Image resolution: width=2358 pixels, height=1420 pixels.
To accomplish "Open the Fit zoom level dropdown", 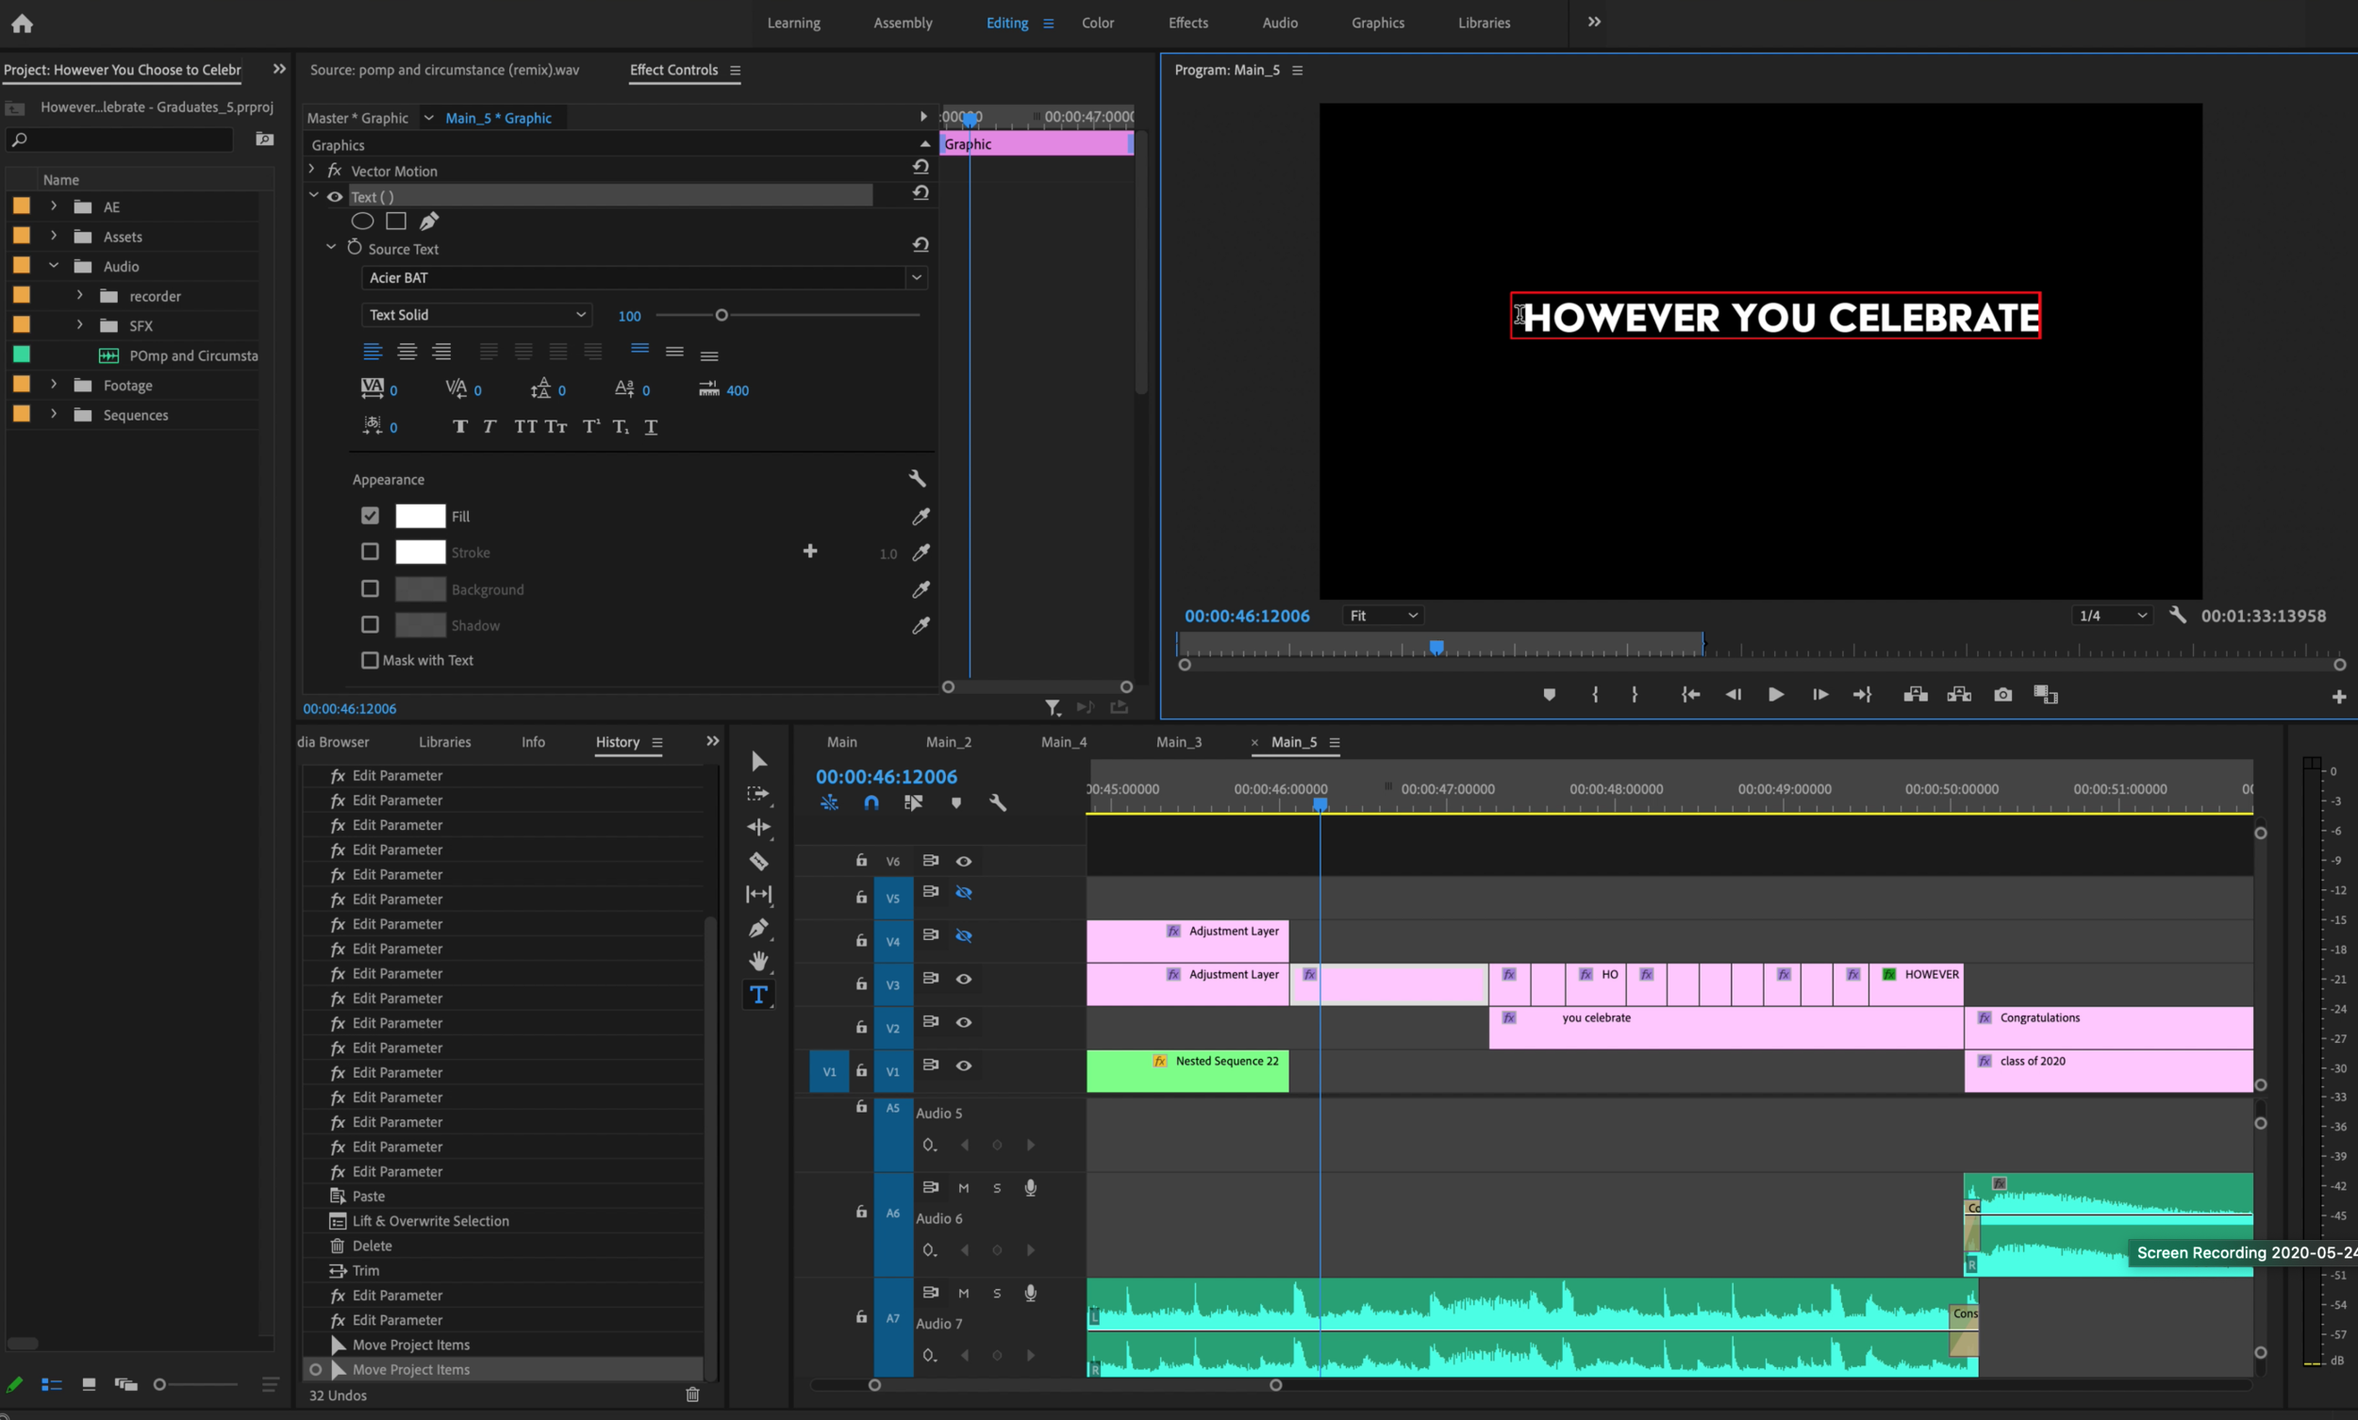I will click(x=1382, y=616).
